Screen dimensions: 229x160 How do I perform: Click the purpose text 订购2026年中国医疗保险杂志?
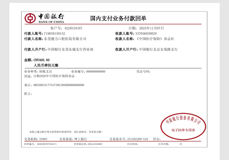tap(54, 76)
